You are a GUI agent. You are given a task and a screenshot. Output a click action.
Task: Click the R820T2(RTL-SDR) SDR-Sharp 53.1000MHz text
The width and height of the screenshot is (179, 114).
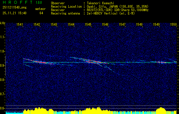(x=117, y=10)
